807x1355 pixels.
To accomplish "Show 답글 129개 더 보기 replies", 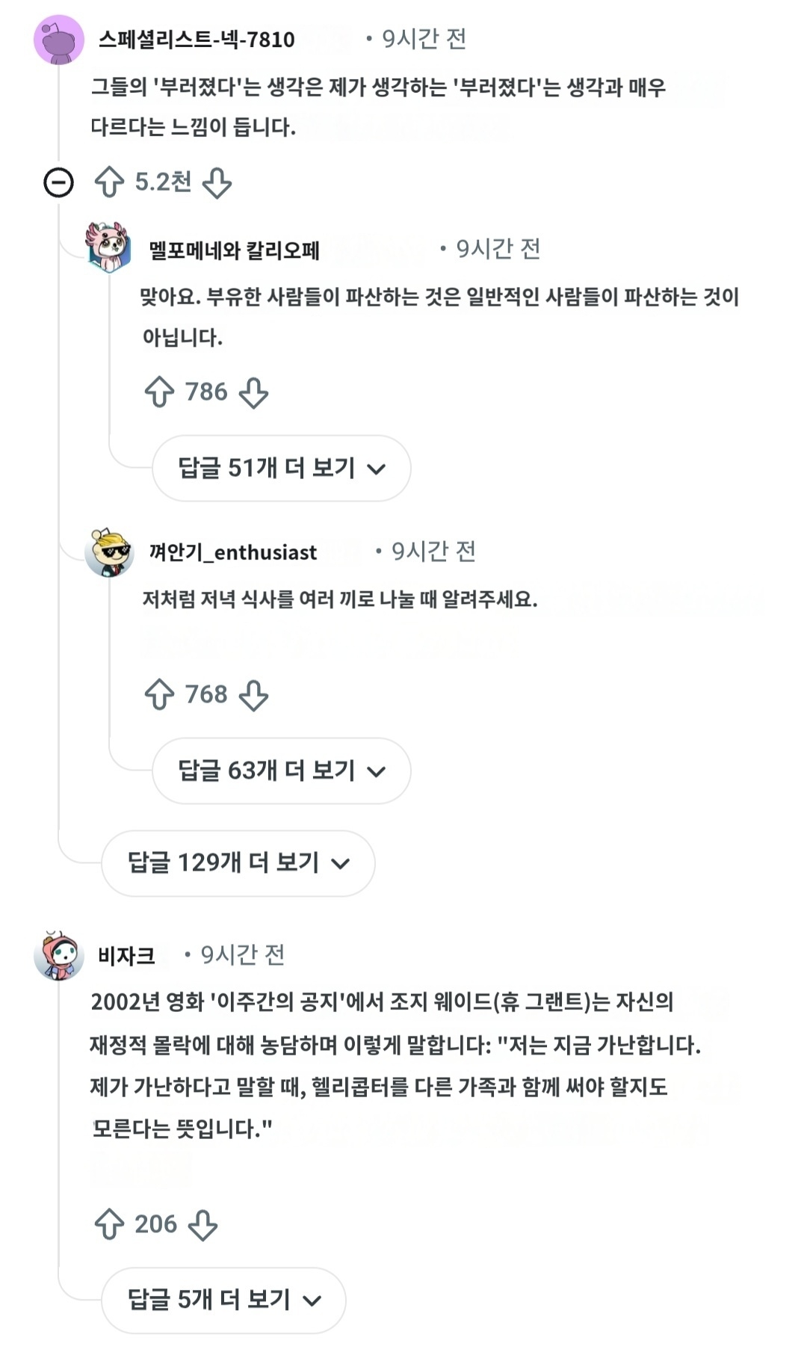I will 238,863.
